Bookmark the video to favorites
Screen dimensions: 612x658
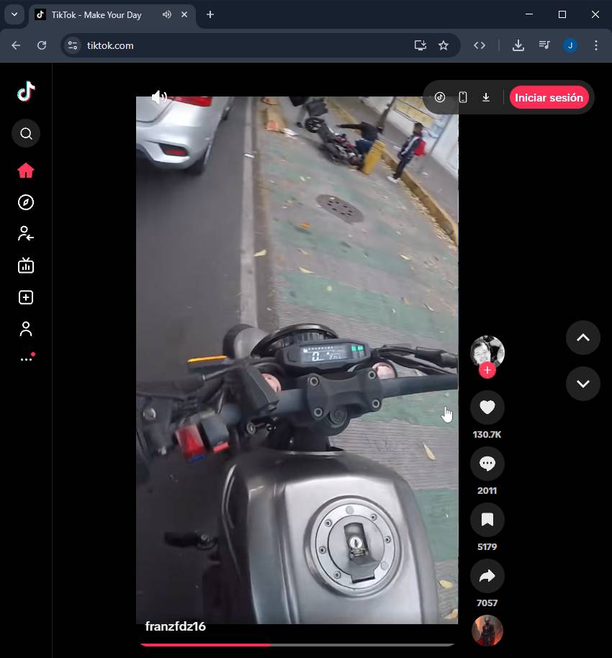487,520
